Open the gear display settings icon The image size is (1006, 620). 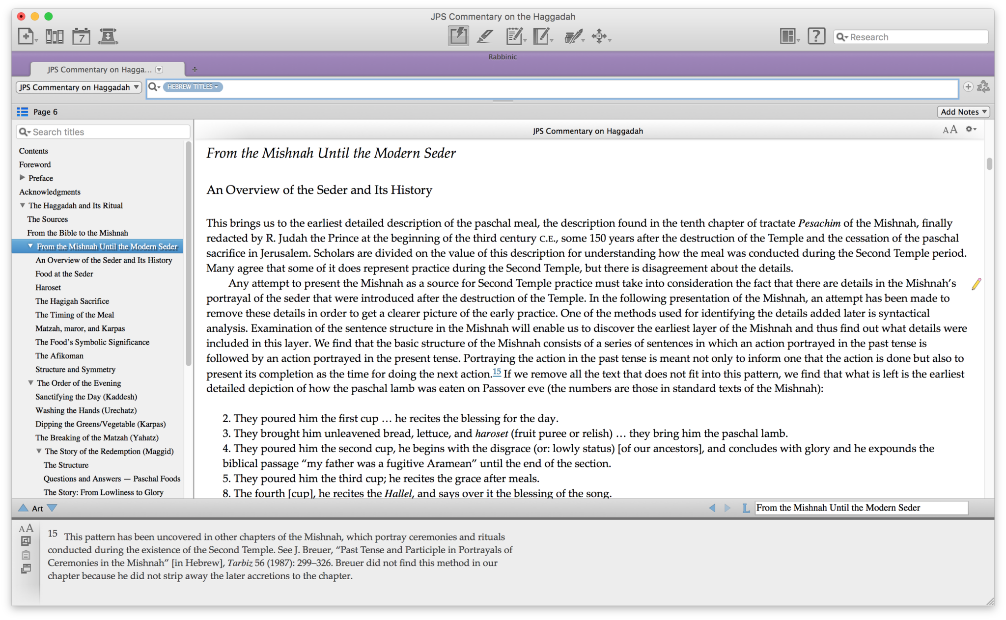(971, 129)
